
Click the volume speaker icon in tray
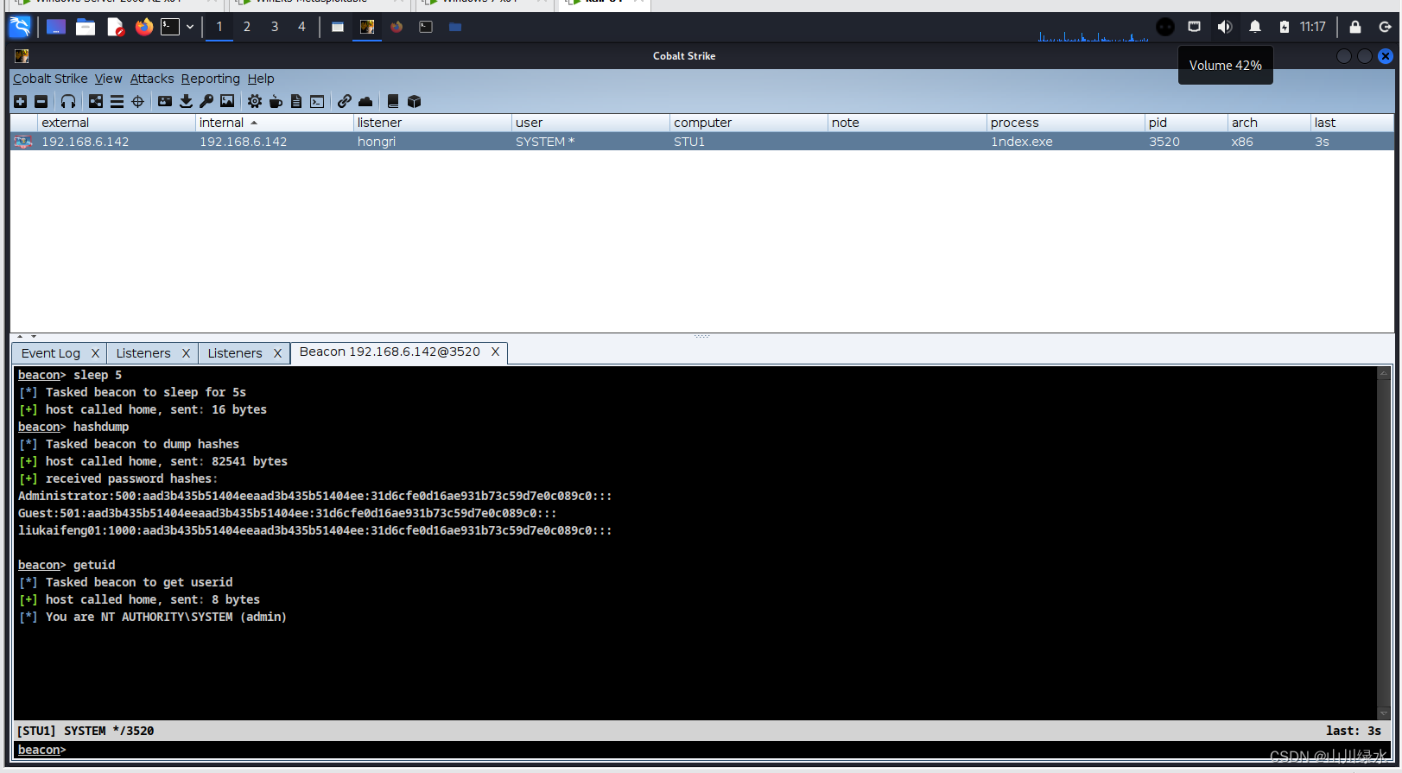pos(1224,27)
